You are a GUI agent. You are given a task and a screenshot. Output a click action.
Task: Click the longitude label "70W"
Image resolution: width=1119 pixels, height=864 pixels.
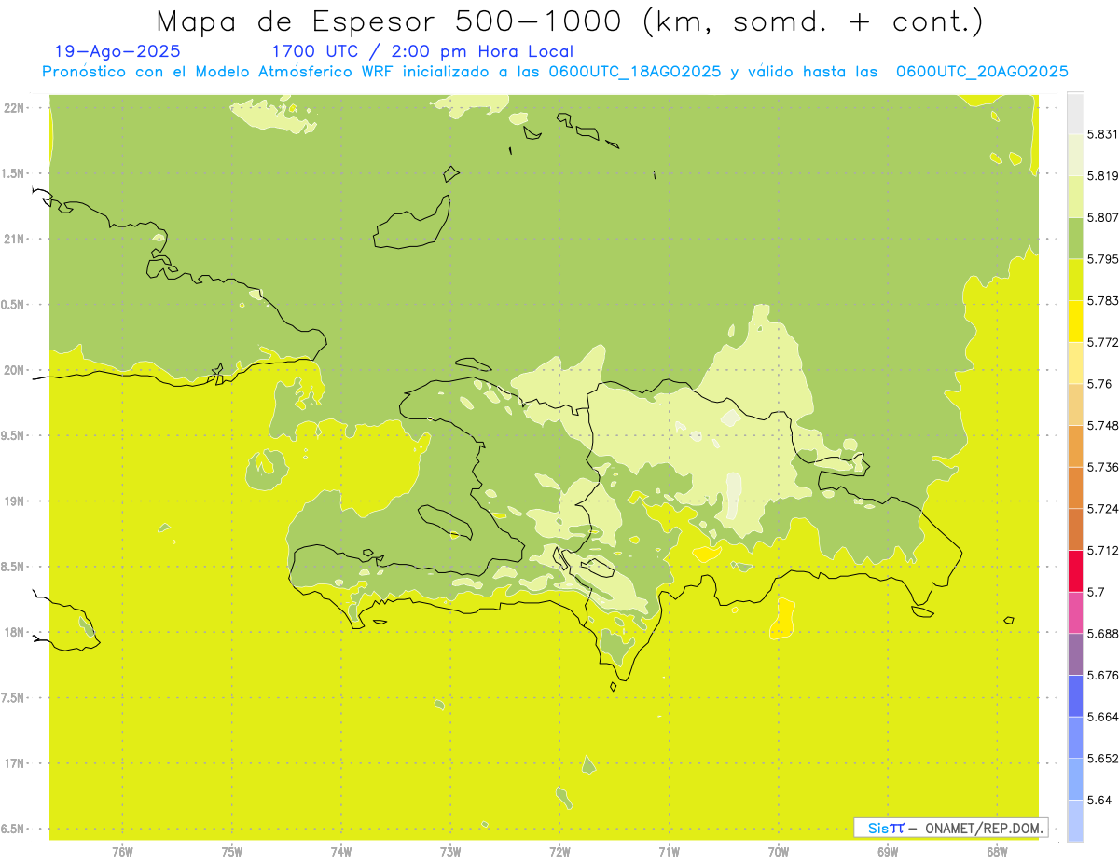(779, 852)
